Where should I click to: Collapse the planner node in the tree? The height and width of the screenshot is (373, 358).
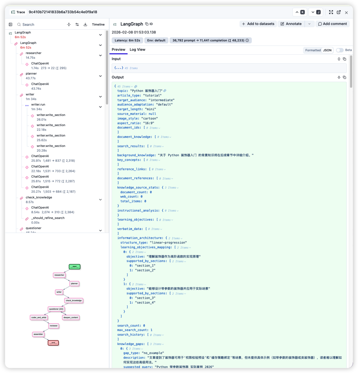click(100, 76)
